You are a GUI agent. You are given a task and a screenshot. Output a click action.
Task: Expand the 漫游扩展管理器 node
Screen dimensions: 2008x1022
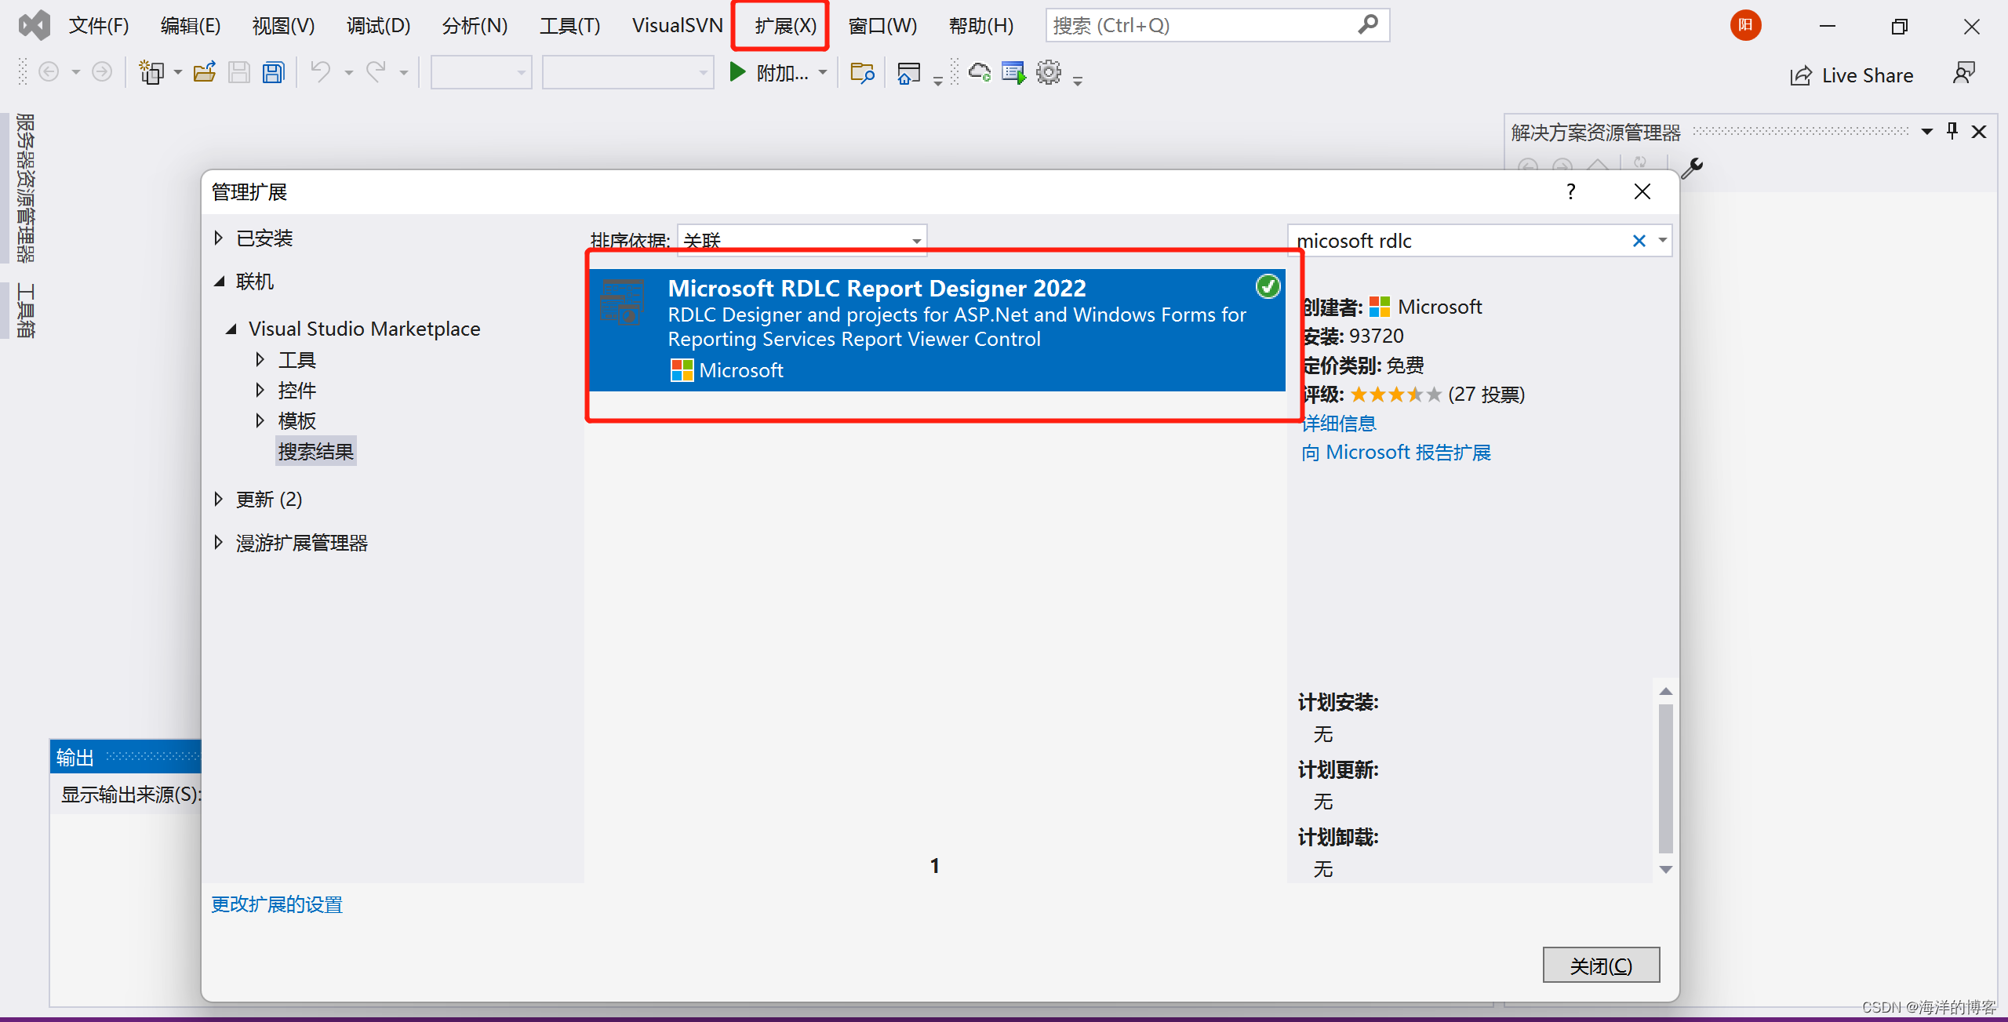[x=219, y=543]
